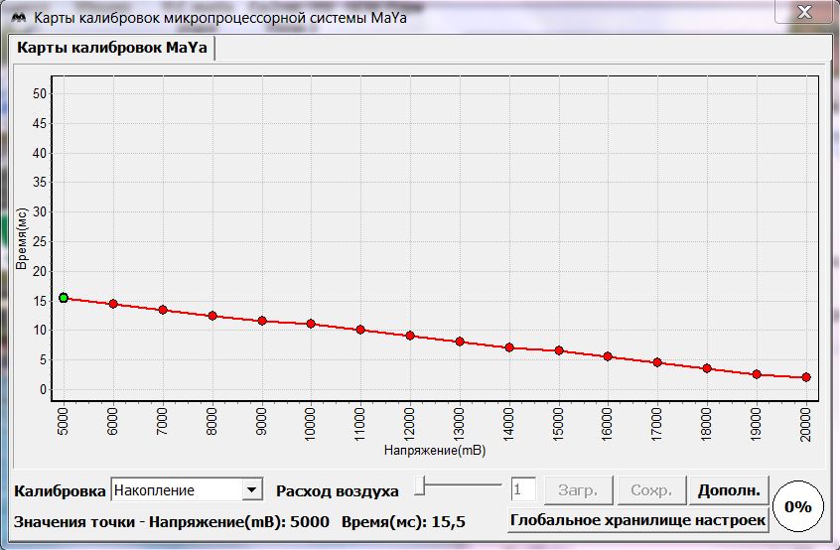Select the red point at 15000 mV
The width and height of the screenshot is (840, 550).
click(559, 350)
